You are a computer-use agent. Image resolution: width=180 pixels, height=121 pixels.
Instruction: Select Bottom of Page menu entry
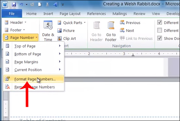point(34,54)
